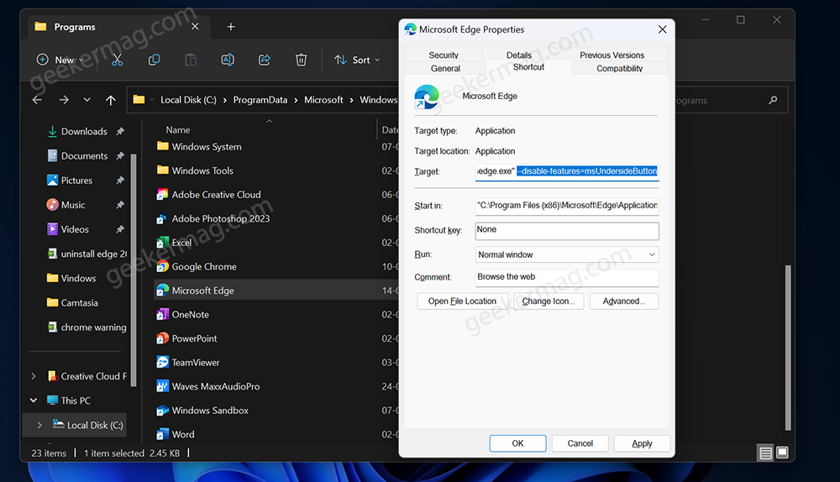Click the Microsoft breadcrumb segment
Screen dimensions: 840x482
(323, 100)
